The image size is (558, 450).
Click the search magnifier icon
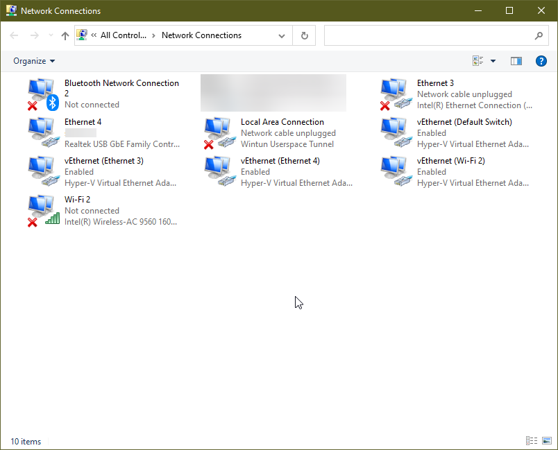pyautogui.click(x=539, y=35)
